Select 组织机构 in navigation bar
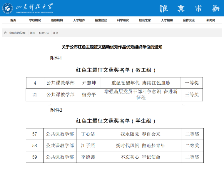Image resolution: width=224 pixels, height=174 pixels. coord(57,20)
